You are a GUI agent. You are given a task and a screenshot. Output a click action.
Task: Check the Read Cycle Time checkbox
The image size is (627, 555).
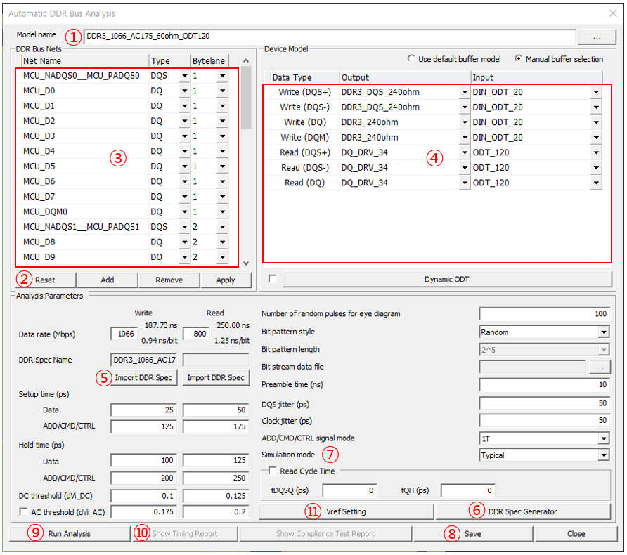(x=273, y=471)
